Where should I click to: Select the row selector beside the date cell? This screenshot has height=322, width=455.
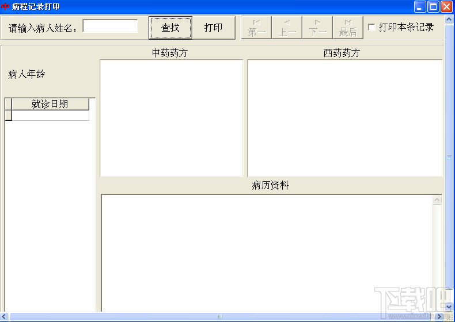(9, 116)
